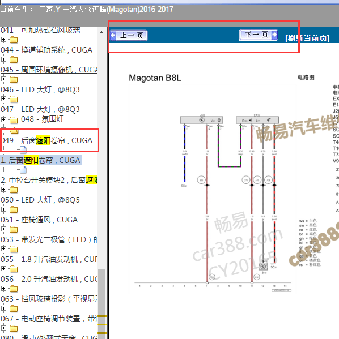Expand the 050 - LED 大灯 @8Q5 plus box

pyautogui.click(x=3, y=190)
